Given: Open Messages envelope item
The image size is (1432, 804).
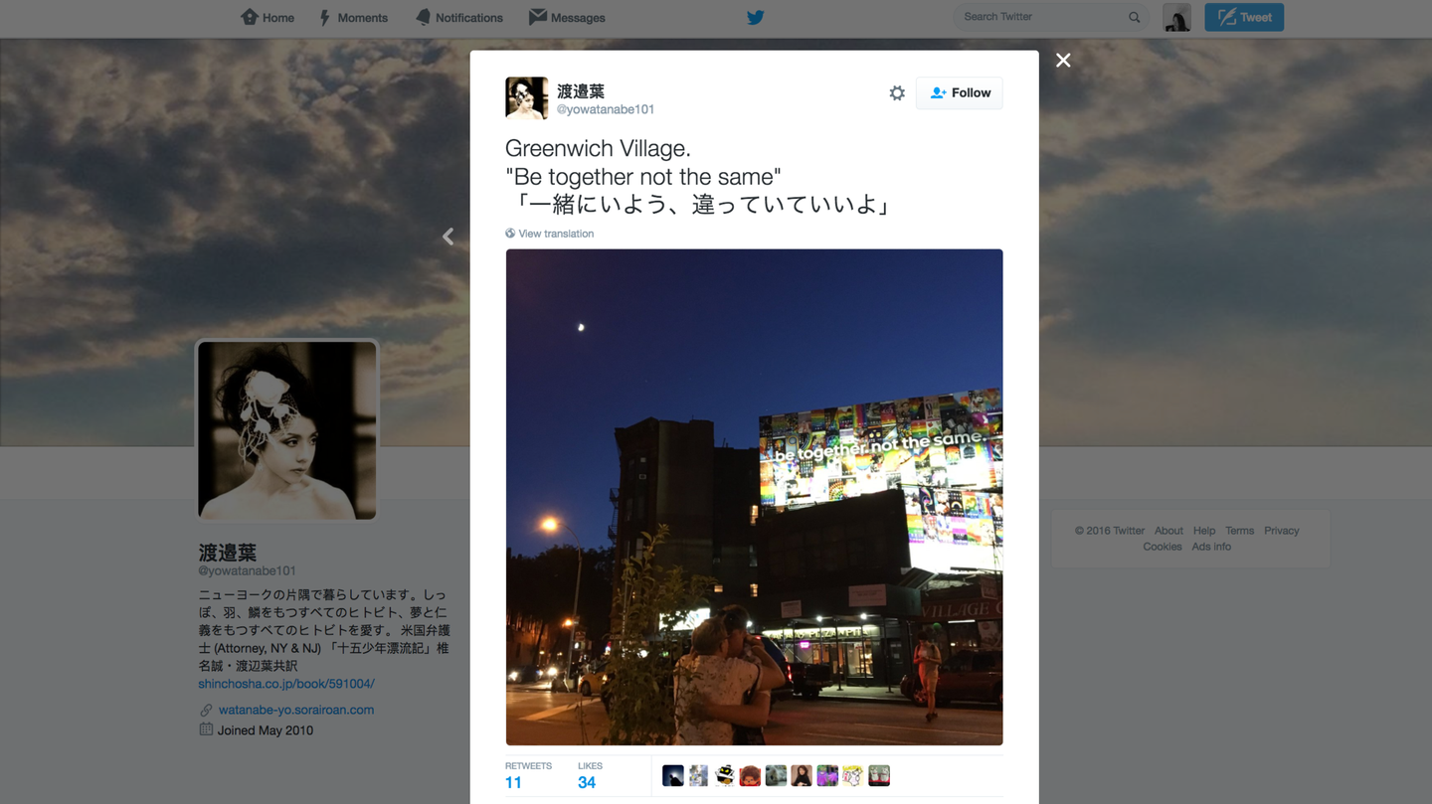Looking at the screenshot, I should 567,17.
